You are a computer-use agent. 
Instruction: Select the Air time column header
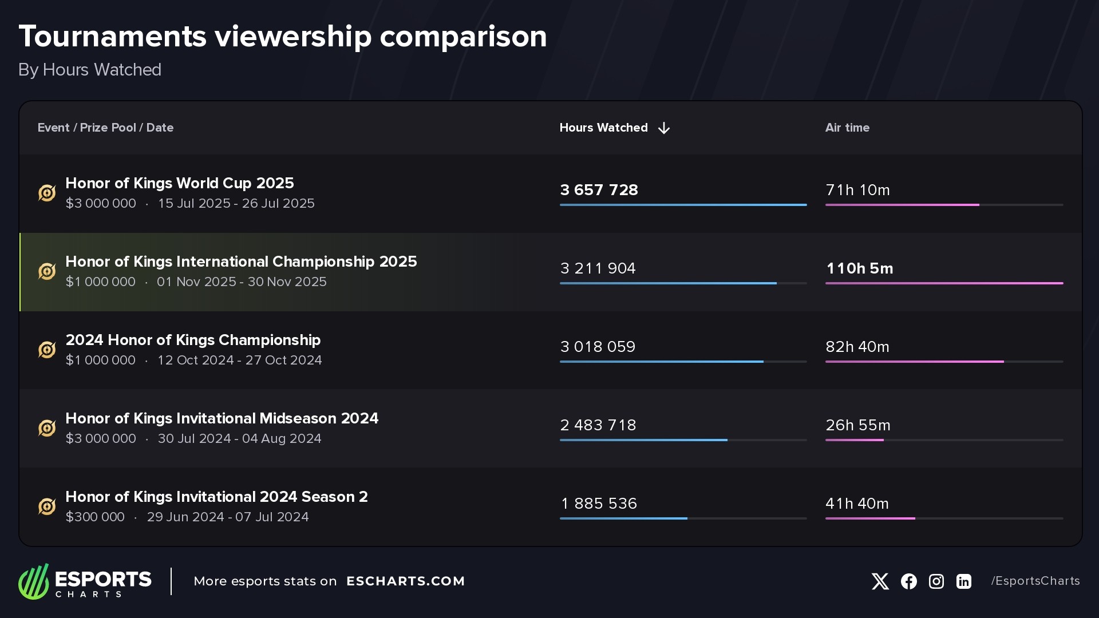click(847, 128)
